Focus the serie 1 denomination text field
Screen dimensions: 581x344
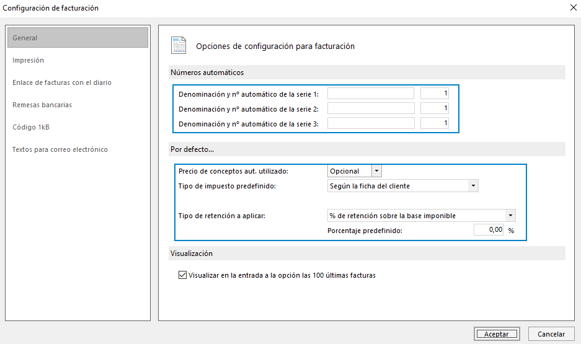pyautogui.click(x=371, y=94)
